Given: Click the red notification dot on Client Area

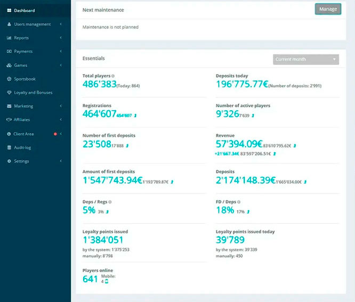Looking at the screenshot, I should (x=55, y=134).
